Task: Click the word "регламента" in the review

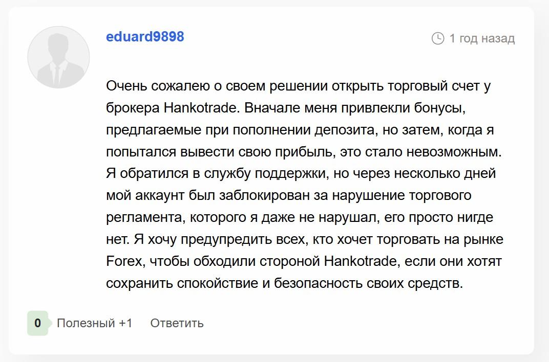Action: coord(145,218)
